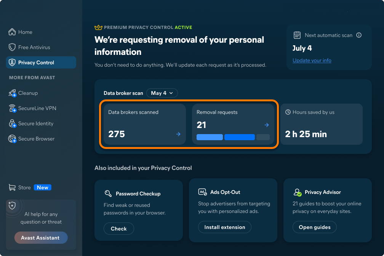The image size is (384, 256).
Task: Click the green ACTIVE status label
Action: pyautogui.click(x=183, y=27)
